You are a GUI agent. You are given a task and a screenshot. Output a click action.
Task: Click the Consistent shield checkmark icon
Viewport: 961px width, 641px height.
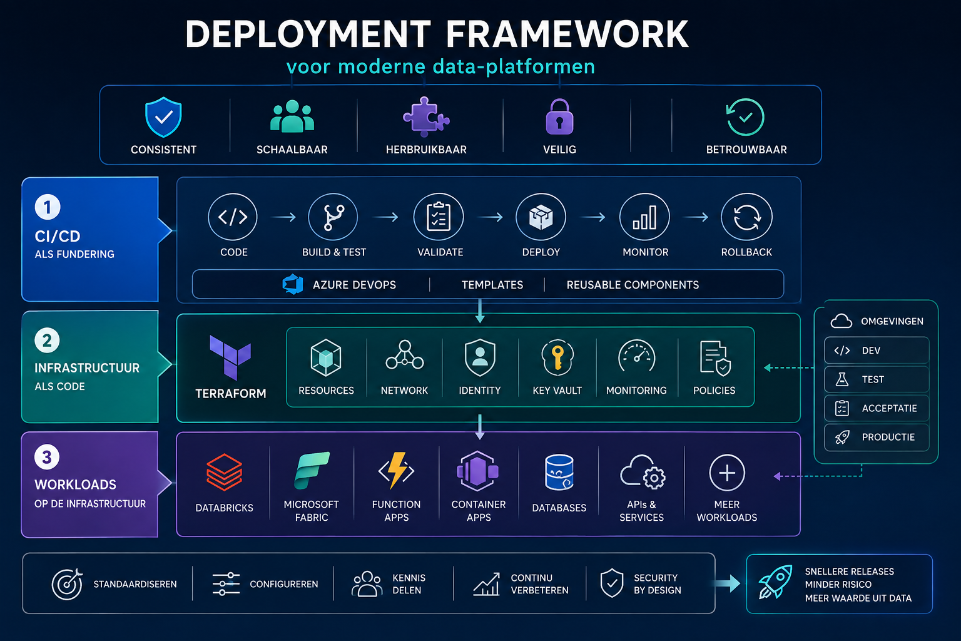[x=163, y=117]
